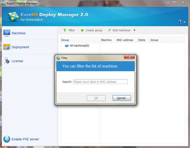Click the EaseUS Deploy Manager cube logo
This screenshot has height=148, width=190.
click(x=13, y=16)
